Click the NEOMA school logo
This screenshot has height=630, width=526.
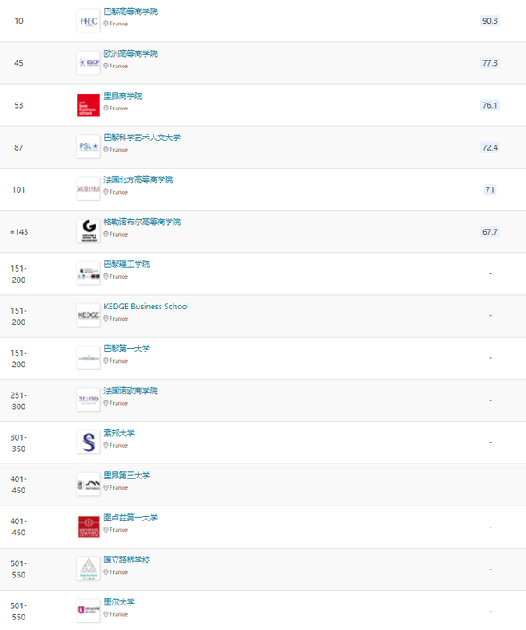[x=89, y=400]
